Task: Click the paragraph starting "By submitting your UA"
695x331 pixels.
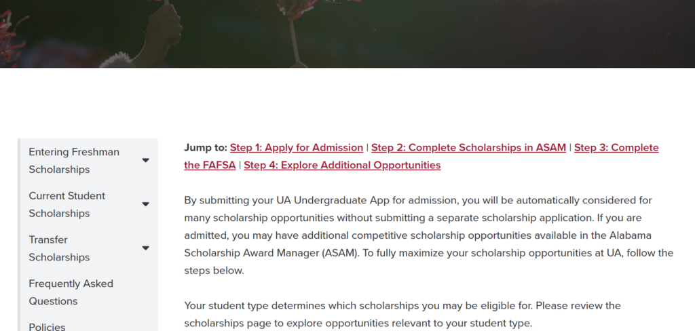Action: click(x=429, y=235)
